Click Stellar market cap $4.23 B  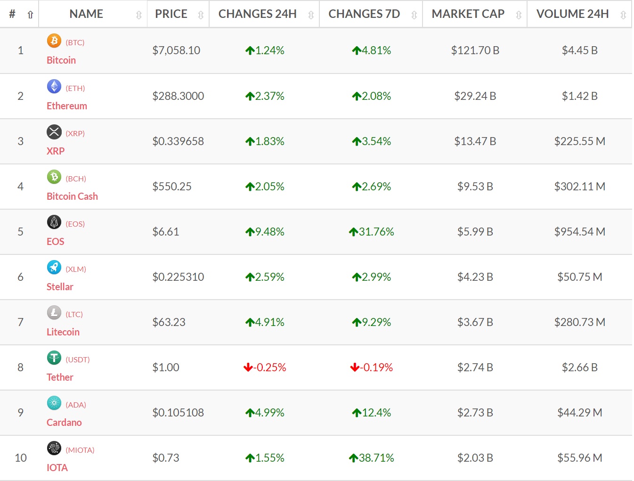475,277
